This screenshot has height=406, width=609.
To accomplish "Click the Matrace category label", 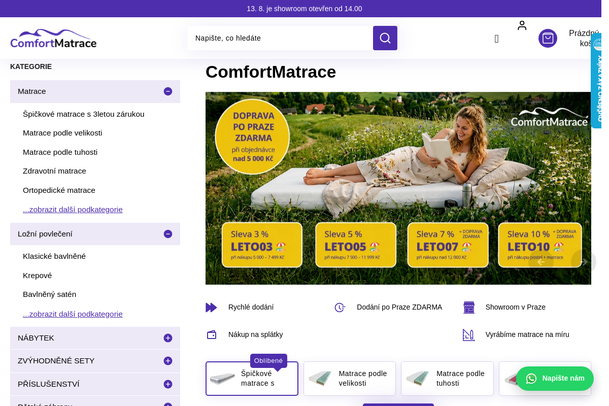I will click(x=32, y=91).
